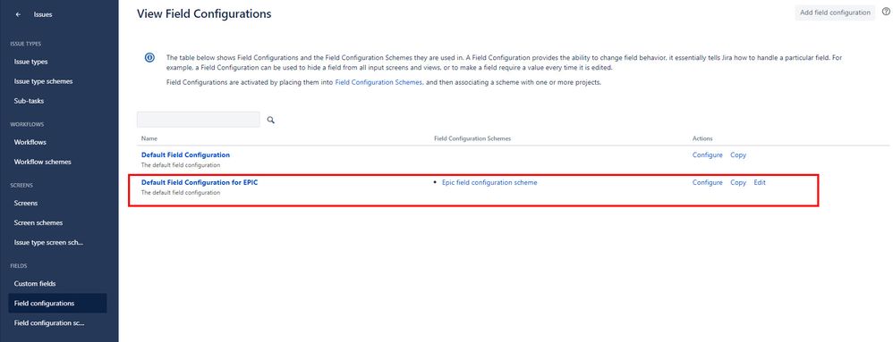
Task: Click the View Field Configurations page title
Action: (x=204, y=13)
